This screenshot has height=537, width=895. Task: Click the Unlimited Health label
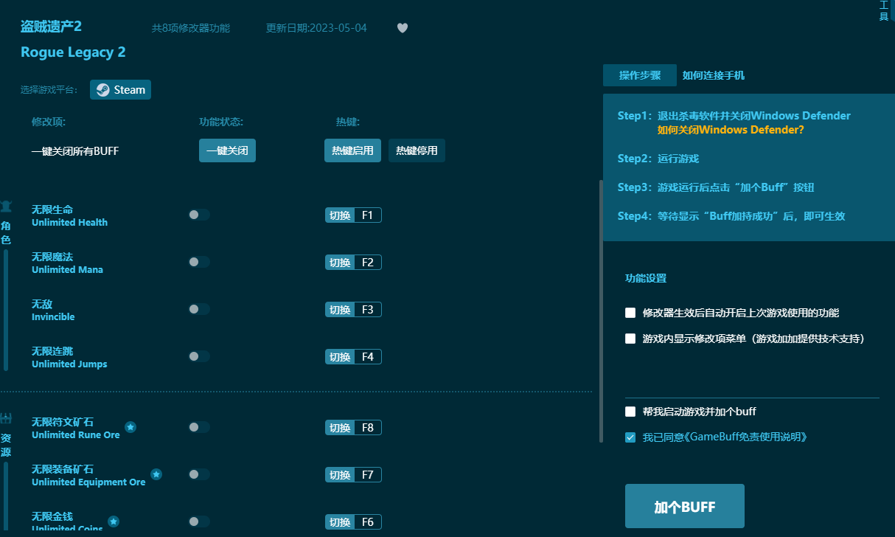69,223
